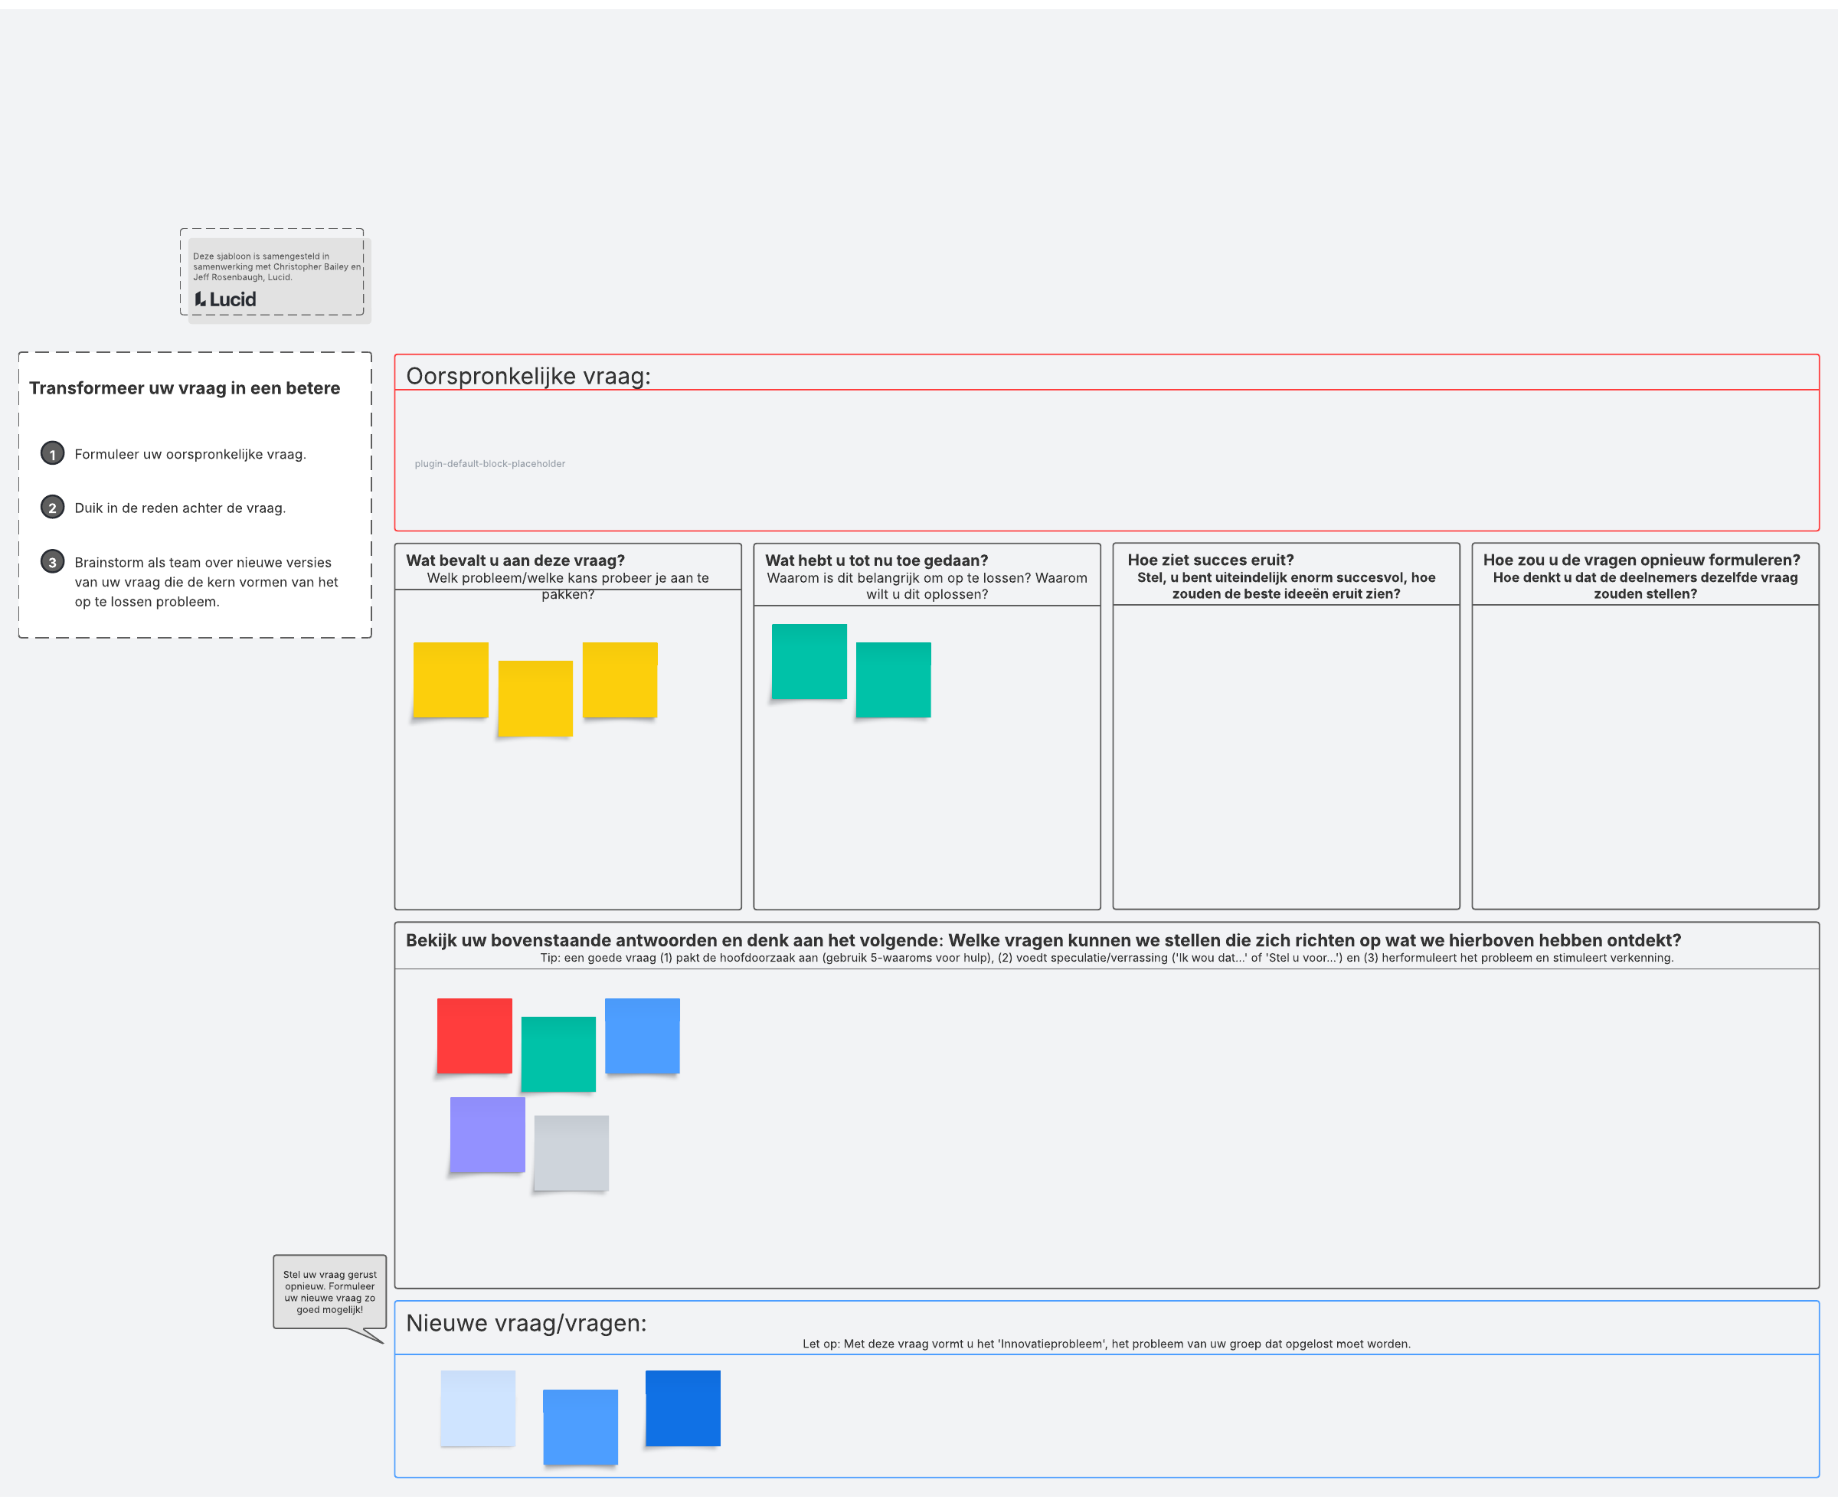Select the middle yellow sticky note
1838x1506 pixels.
[x=535, y=698]
